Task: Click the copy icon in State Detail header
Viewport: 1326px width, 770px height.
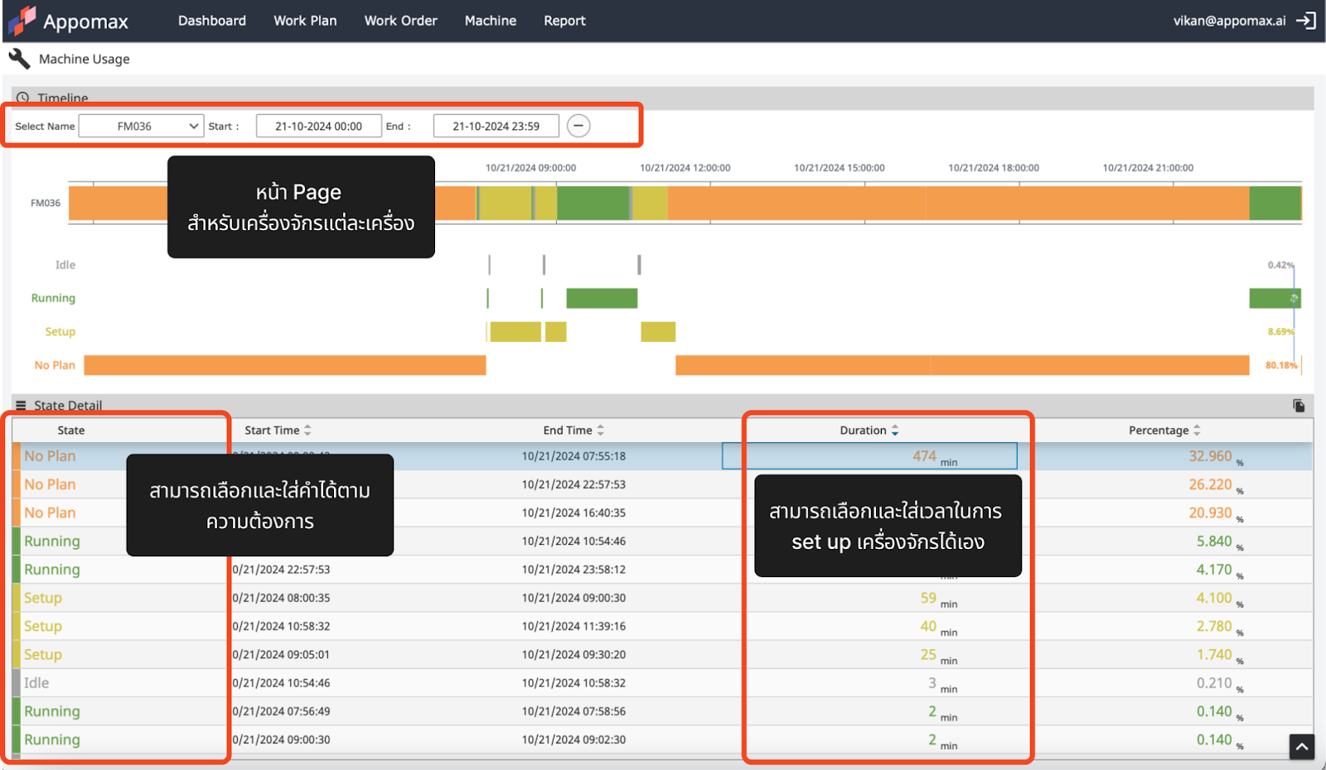Action: point(1299,406)
